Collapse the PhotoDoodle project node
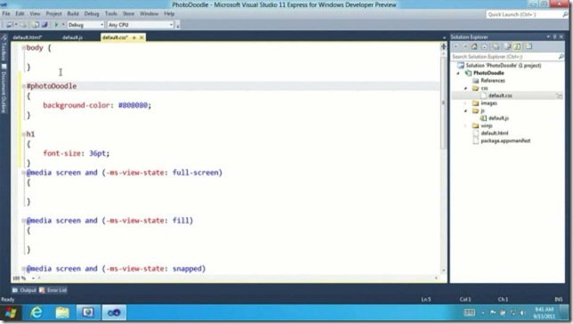Viewport: 573px width, 324px height. 458,73
